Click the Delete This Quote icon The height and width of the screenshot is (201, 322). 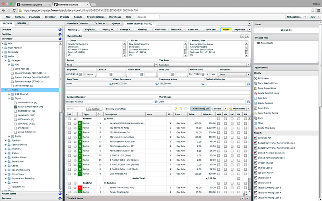[256, 128]
